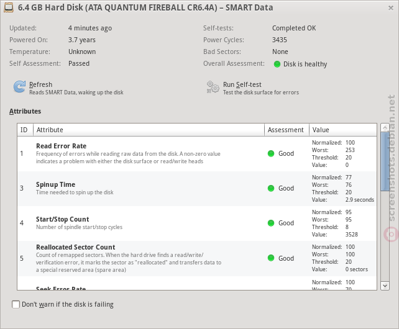Sort by the Attribute column header
The image size is (399, 329).
click(149, 130)
